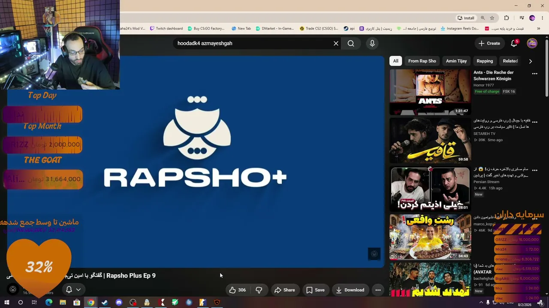The height and width of the screenshot is (308, 549).
Task: Start voice search with the microphone
Action: (372, 43)
